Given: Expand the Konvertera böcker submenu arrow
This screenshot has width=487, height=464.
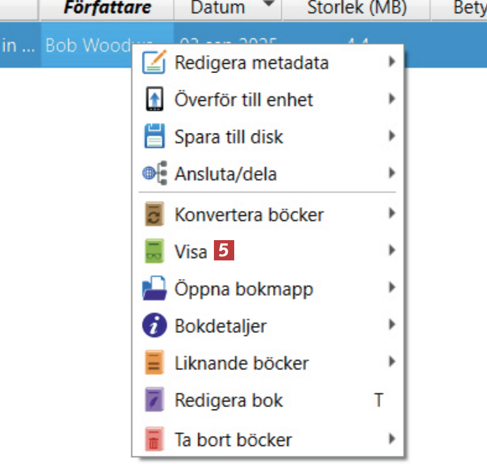Looking at the screenshot, I should tap(392, 213).
